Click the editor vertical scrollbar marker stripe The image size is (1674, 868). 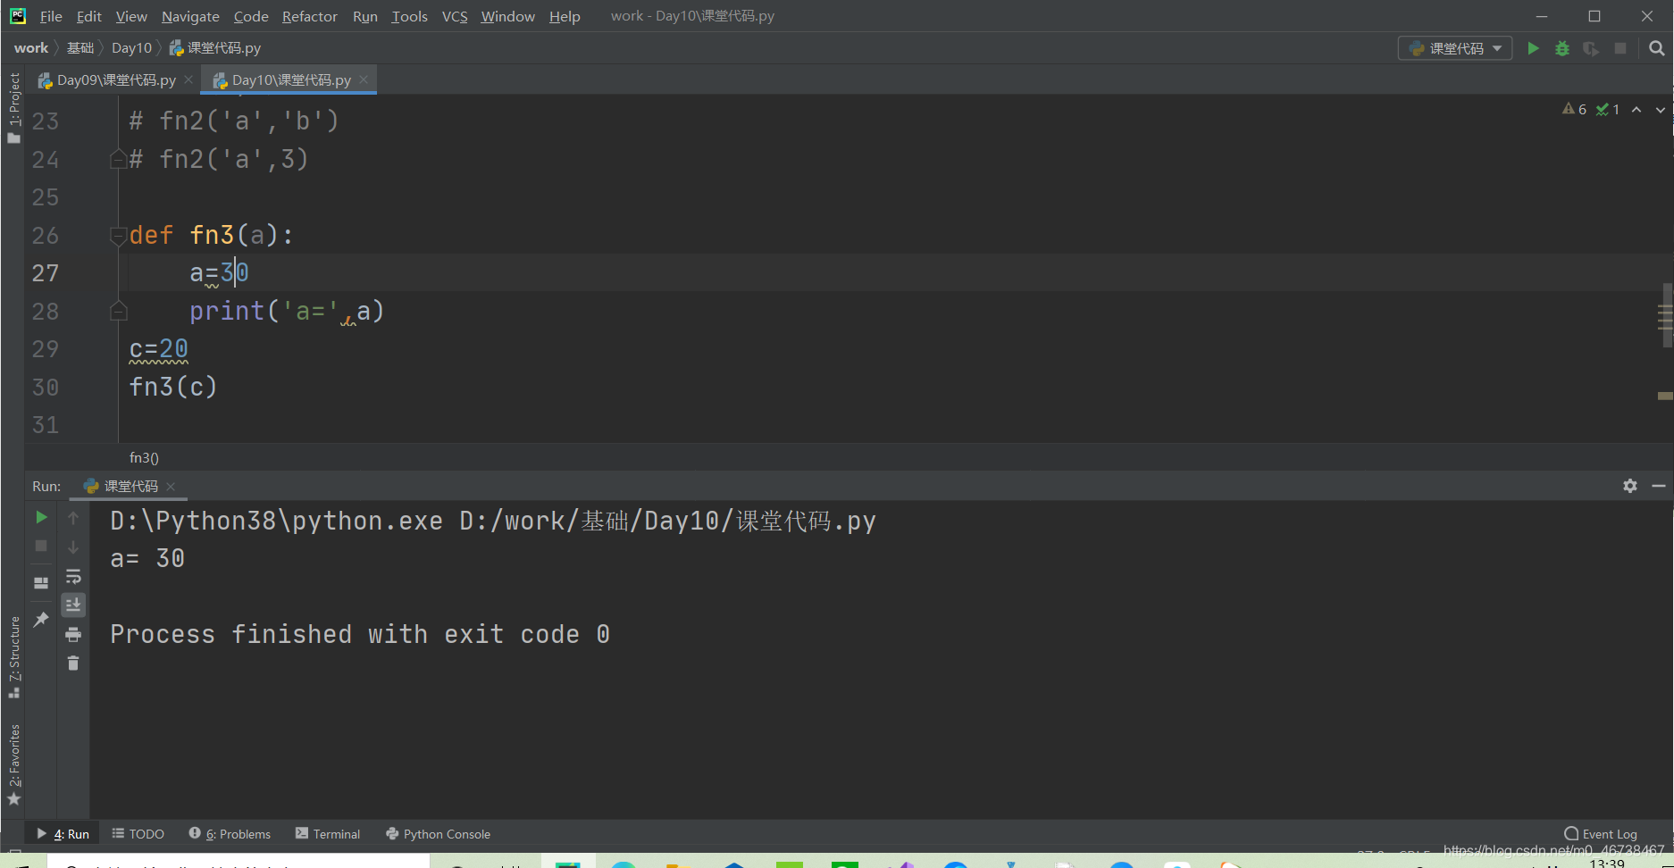point(1665,315)
